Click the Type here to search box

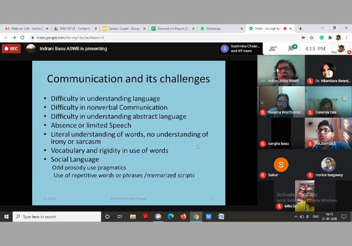(x=57, y=217)
